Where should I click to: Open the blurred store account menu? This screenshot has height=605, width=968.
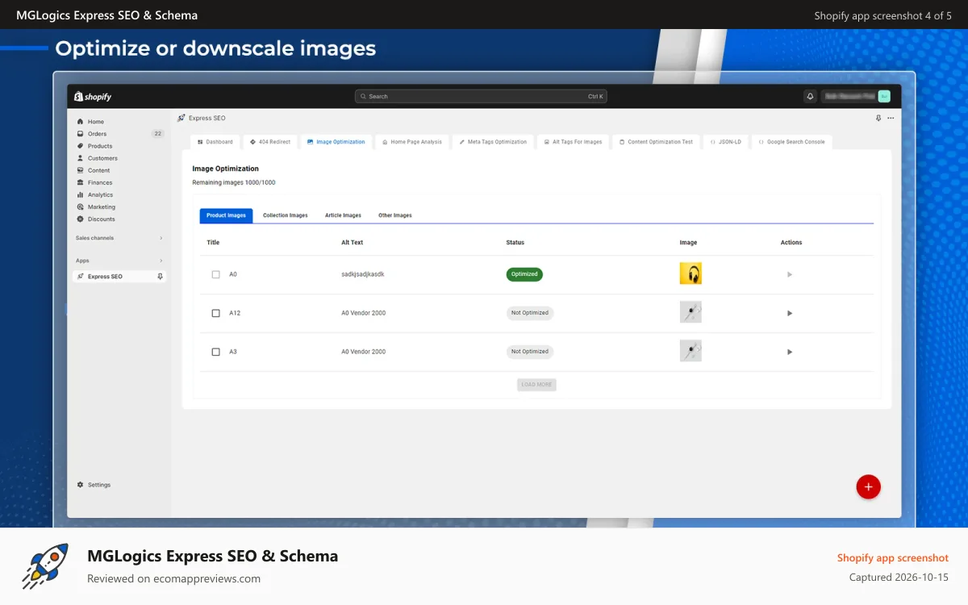coord(856,96)
